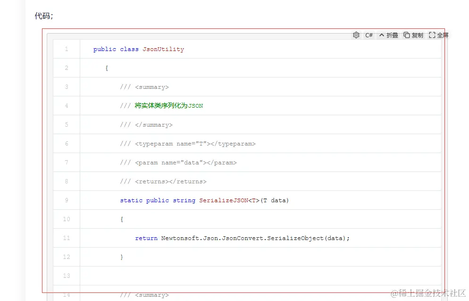Select line number 7 in gutter
This screenshot has width=469, height=301.
(x=67, y=163)
